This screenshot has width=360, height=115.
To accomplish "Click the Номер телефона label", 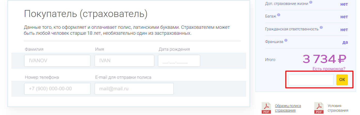I will [x=42, y=77].
